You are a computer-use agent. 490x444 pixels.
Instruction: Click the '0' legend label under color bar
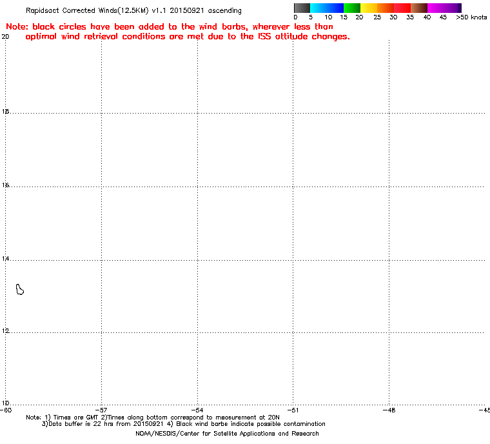click(x=296, y=17)
